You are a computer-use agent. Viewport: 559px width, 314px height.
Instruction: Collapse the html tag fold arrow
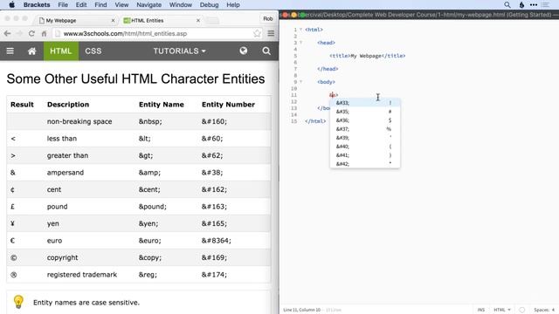point(300,30)
